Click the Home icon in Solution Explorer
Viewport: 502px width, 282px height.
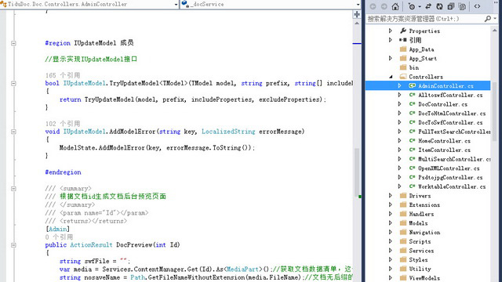pyautogui.click(x=395, y=6)
